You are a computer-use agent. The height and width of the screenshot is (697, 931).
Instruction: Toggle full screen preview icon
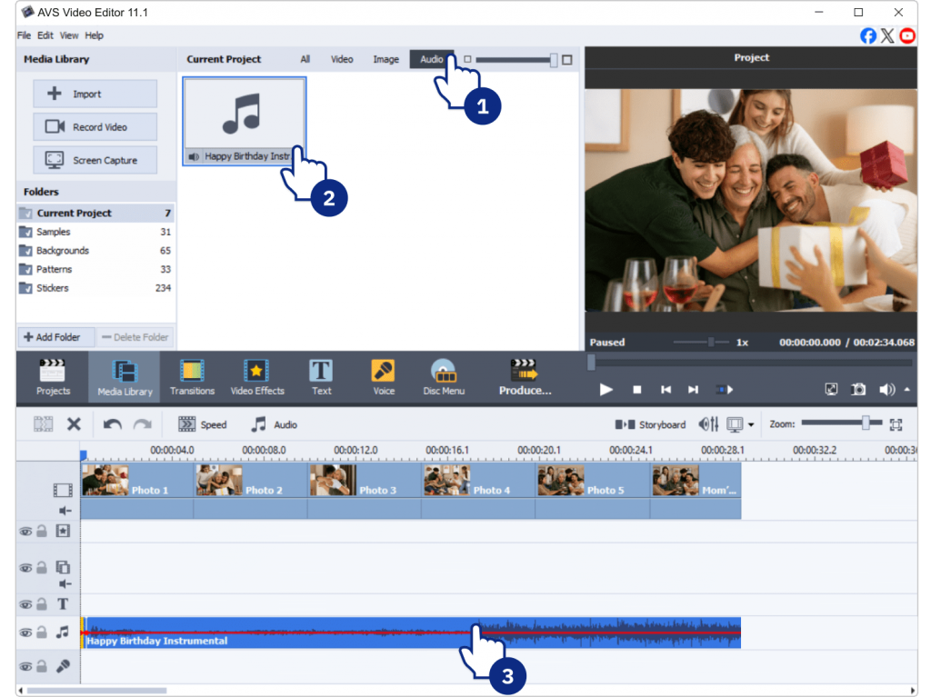[x=831, y=390]
